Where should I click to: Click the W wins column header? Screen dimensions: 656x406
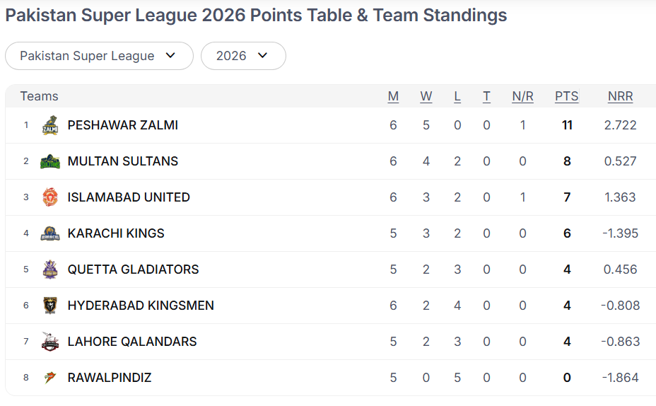click(x=426, y=96)
